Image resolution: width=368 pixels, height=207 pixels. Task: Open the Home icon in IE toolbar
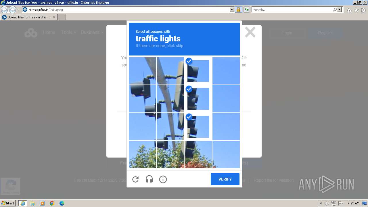coord(349,10)
